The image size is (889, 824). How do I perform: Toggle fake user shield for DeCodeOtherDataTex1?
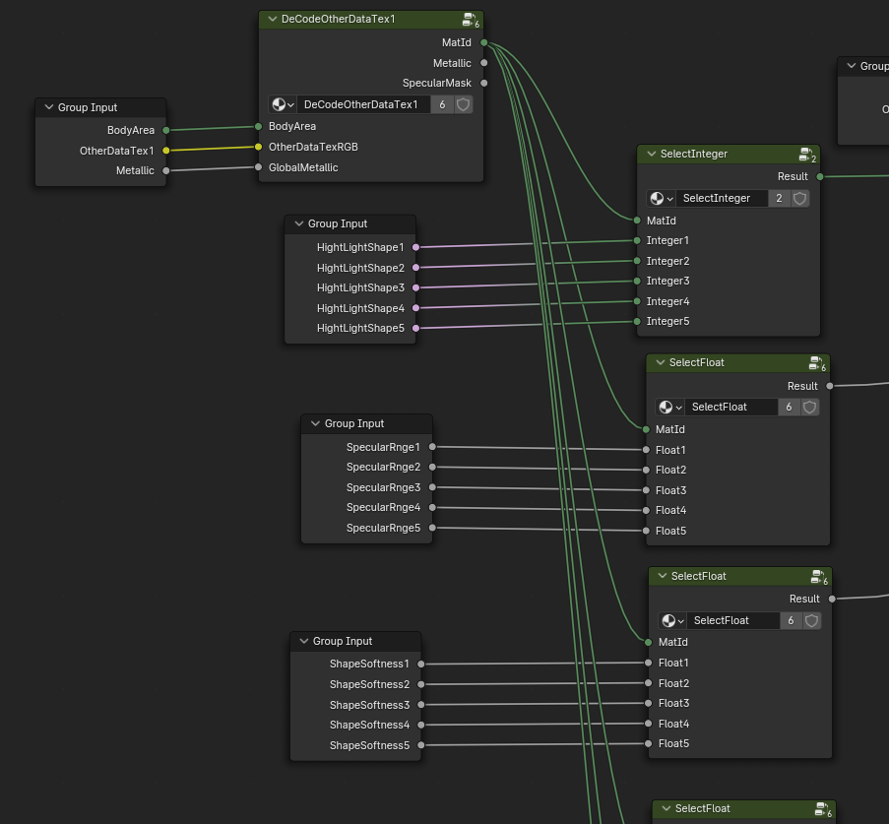tap(463, 104)
